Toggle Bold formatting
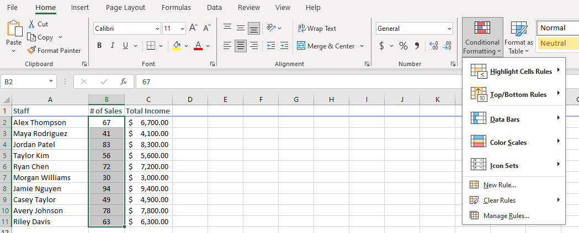The width and height of the screenshot is (579, 233). (x=99, y=46)
